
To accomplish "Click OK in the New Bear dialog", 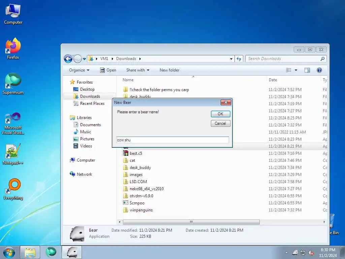I will pyautogui.click(x=220, y=114).
